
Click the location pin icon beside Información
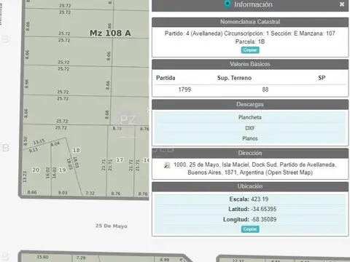227,4
